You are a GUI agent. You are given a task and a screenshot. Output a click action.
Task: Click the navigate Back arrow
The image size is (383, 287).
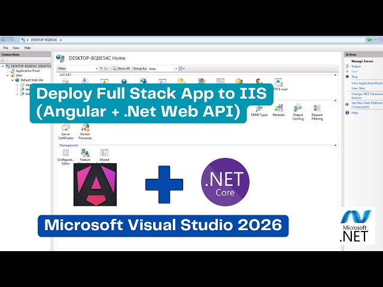[4, 40]
